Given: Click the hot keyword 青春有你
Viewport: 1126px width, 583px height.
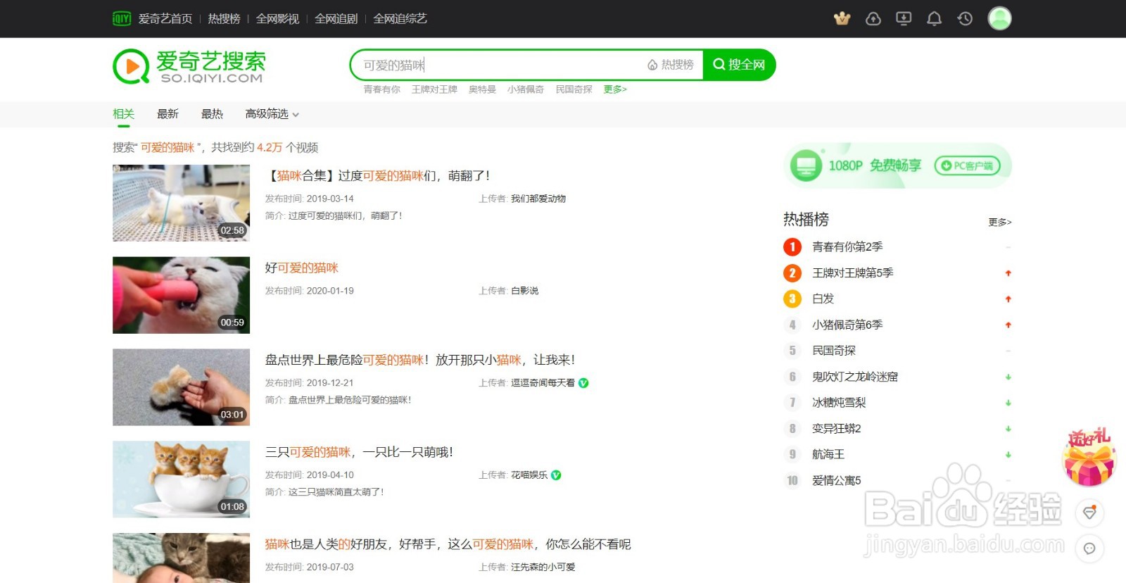Looking at the screenshot, I should pyautogui.click(x=381, y=89).
